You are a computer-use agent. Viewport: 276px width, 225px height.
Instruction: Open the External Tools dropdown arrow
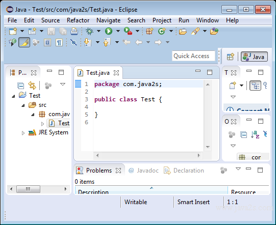coord(137,31)
